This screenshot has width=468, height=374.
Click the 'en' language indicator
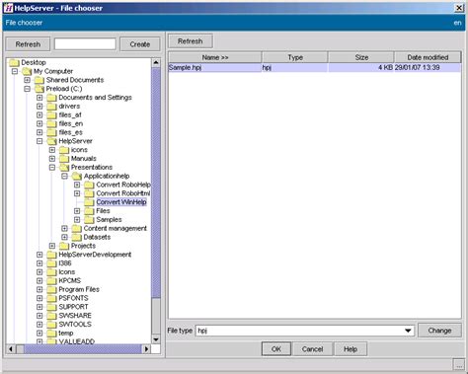point(457,23)
